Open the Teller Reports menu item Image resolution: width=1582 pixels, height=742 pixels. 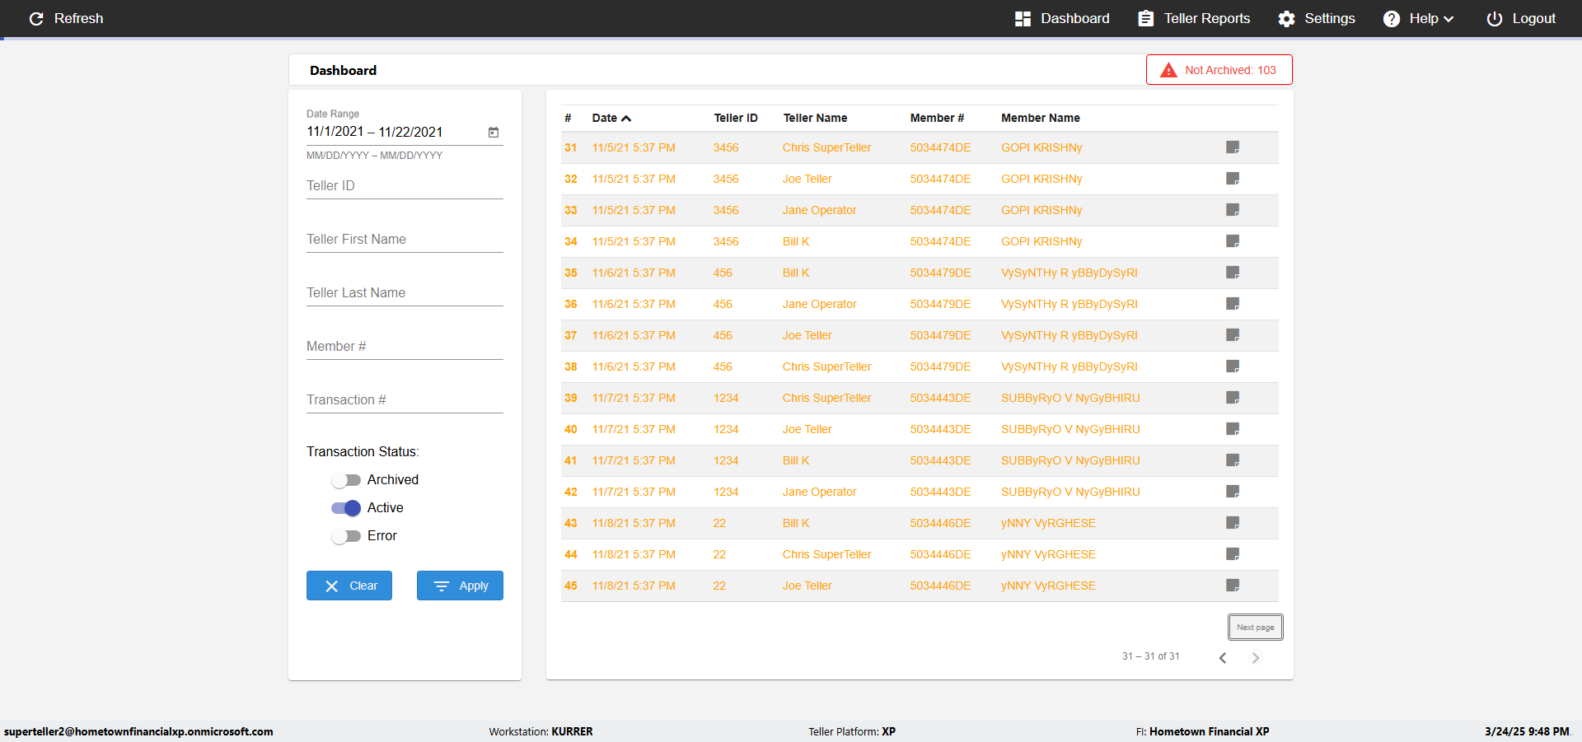coord(1194,18)
